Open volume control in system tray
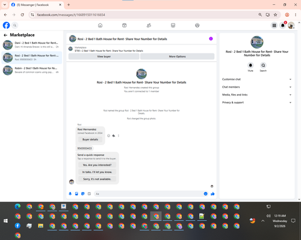301x240 pixels. [268, 215]
